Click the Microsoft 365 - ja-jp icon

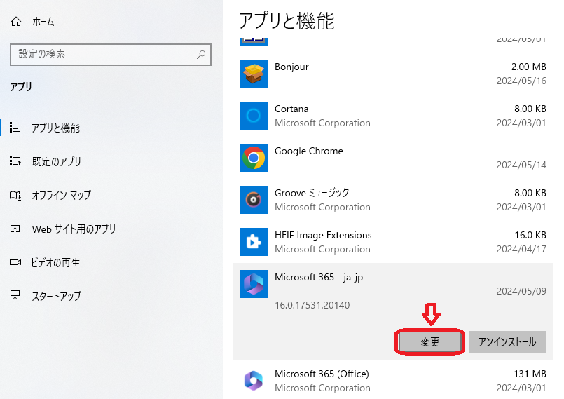(x=254, y=284)
